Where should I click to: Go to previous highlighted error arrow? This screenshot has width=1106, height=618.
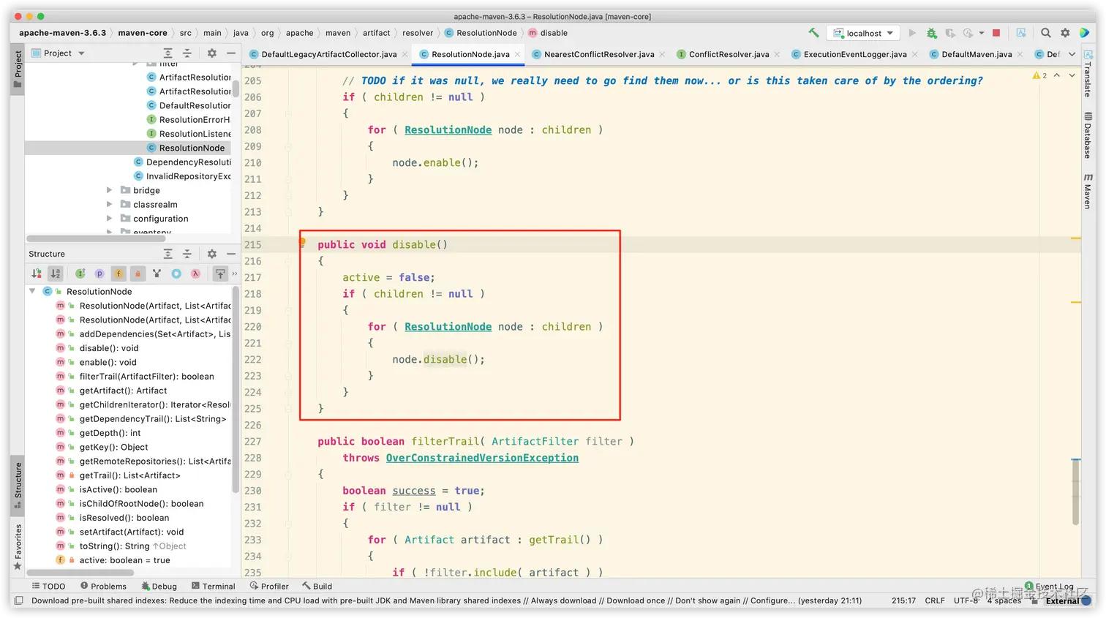coord(1057,75)
